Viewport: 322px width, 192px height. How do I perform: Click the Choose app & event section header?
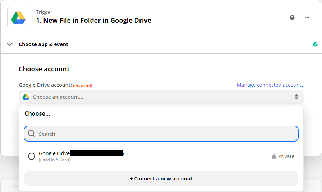tap(43, 44)
